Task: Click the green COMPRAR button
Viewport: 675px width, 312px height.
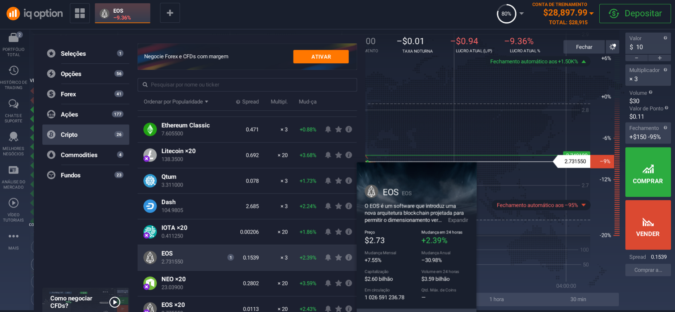Action: click(648, 172)
